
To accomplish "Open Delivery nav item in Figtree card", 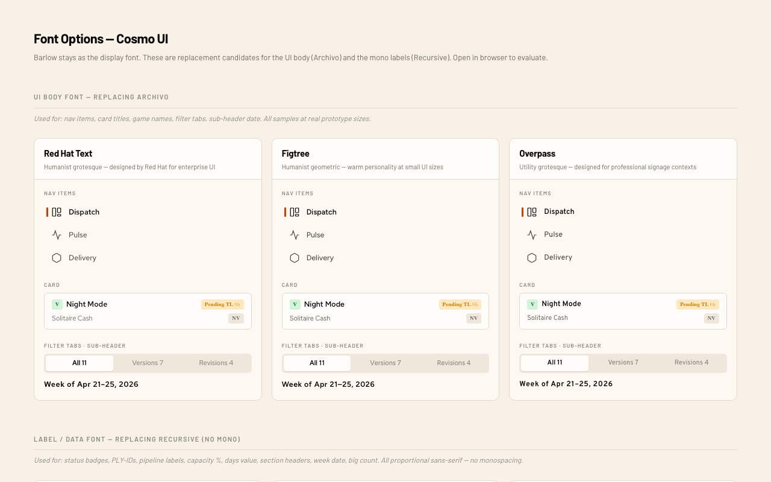I will coord(385,258).
